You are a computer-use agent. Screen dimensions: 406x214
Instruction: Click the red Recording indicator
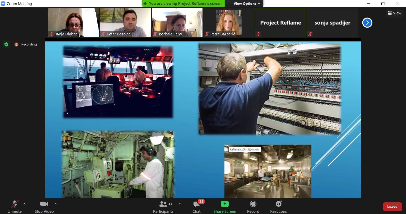pyautogui.click(x=16, y=45)
